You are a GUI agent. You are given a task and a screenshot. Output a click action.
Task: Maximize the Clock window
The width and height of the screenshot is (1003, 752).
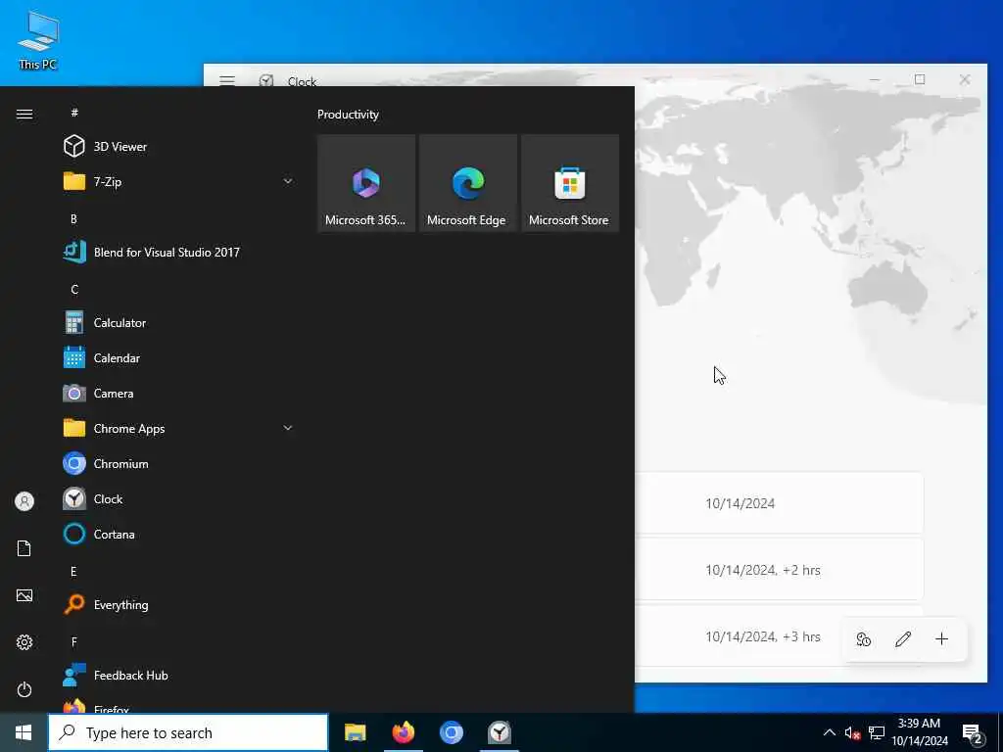(x=920, y=79)
